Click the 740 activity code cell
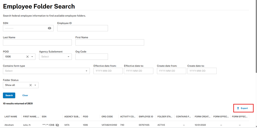 tap(122, 125)
